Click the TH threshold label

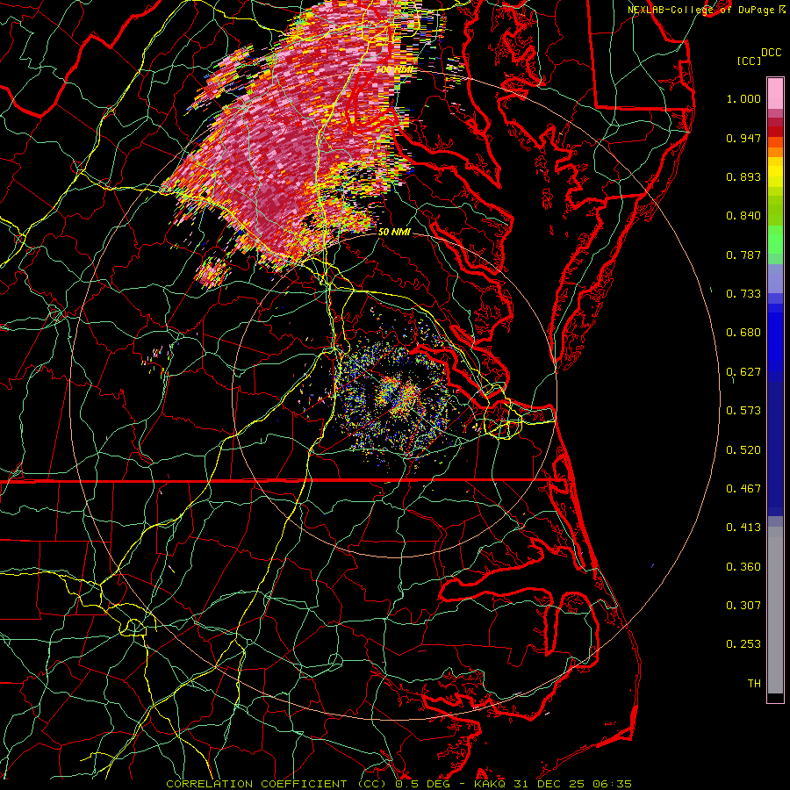(x=754, y=684)
